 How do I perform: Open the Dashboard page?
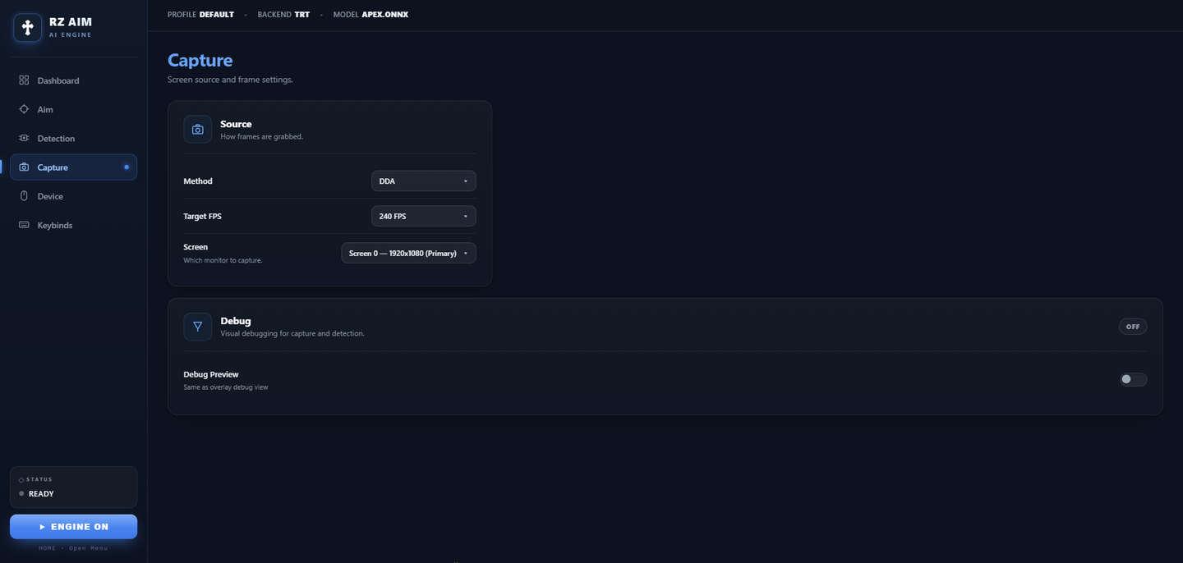pos(73,80)
